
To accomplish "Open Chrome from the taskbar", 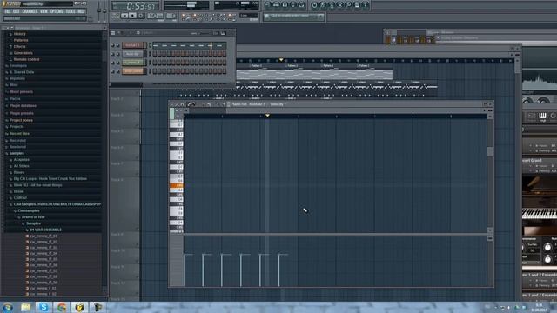I will click(62, 307).
